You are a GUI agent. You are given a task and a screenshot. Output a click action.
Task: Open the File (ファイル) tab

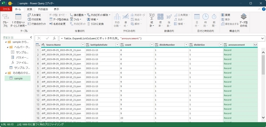coord(6,9)
